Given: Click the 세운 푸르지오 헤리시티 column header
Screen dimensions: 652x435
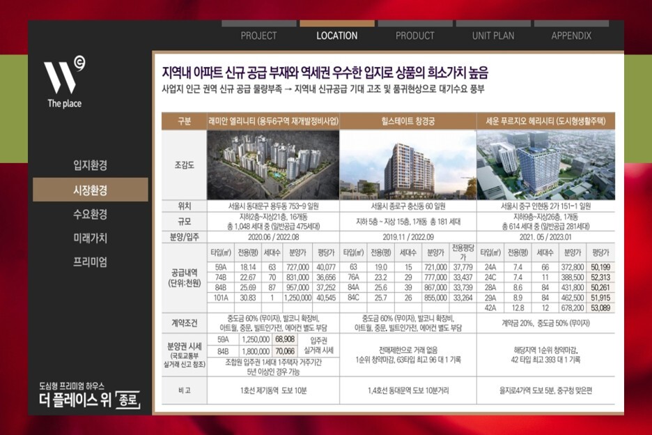Looking at the screenshot, I should 546,121.
